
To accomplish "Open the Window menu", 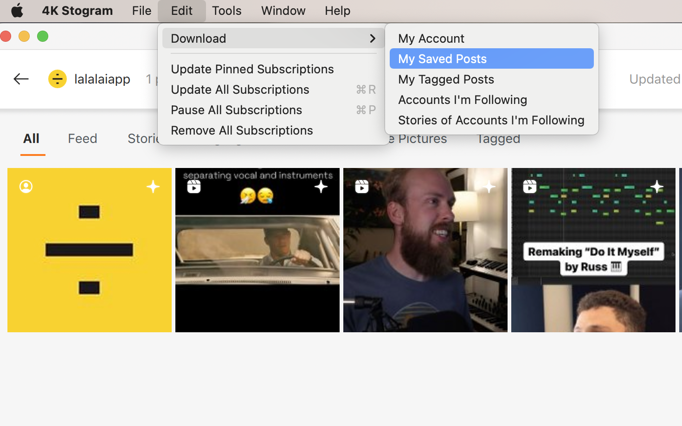I will pos(283,11).
